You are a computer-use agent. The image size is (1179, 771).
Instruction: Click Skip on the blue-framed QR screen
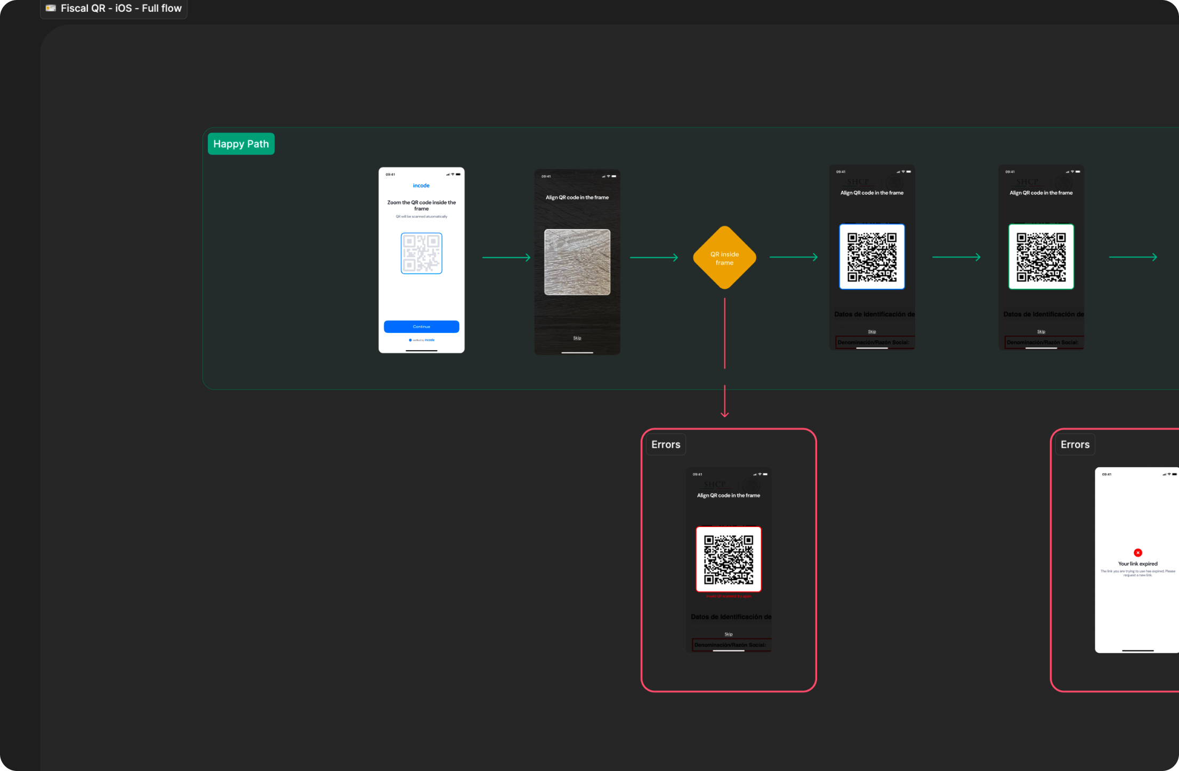[872, 331]
